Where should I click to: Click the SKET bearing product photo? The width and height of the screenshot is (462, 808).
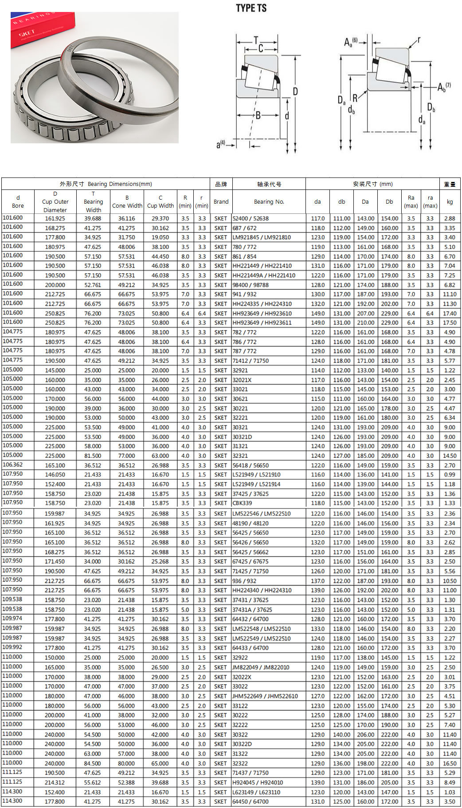click(x=94, y=78)
